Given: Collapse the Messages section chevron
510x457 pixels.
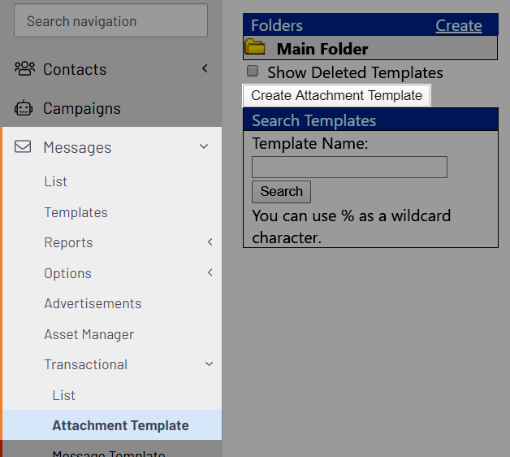Looking at the screenshot, I should coord(204,146).
